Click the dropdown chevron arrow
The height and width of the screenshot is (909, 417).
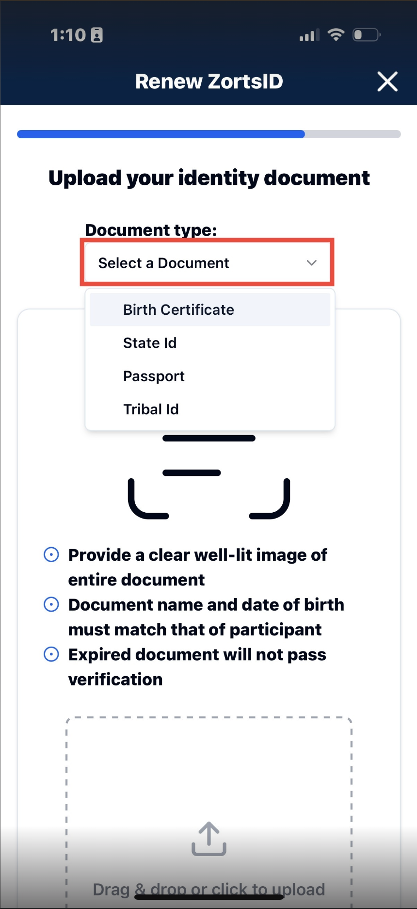coord(311,263)
